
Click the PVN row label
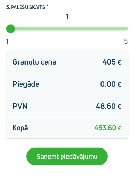click(x=20, y=106)
